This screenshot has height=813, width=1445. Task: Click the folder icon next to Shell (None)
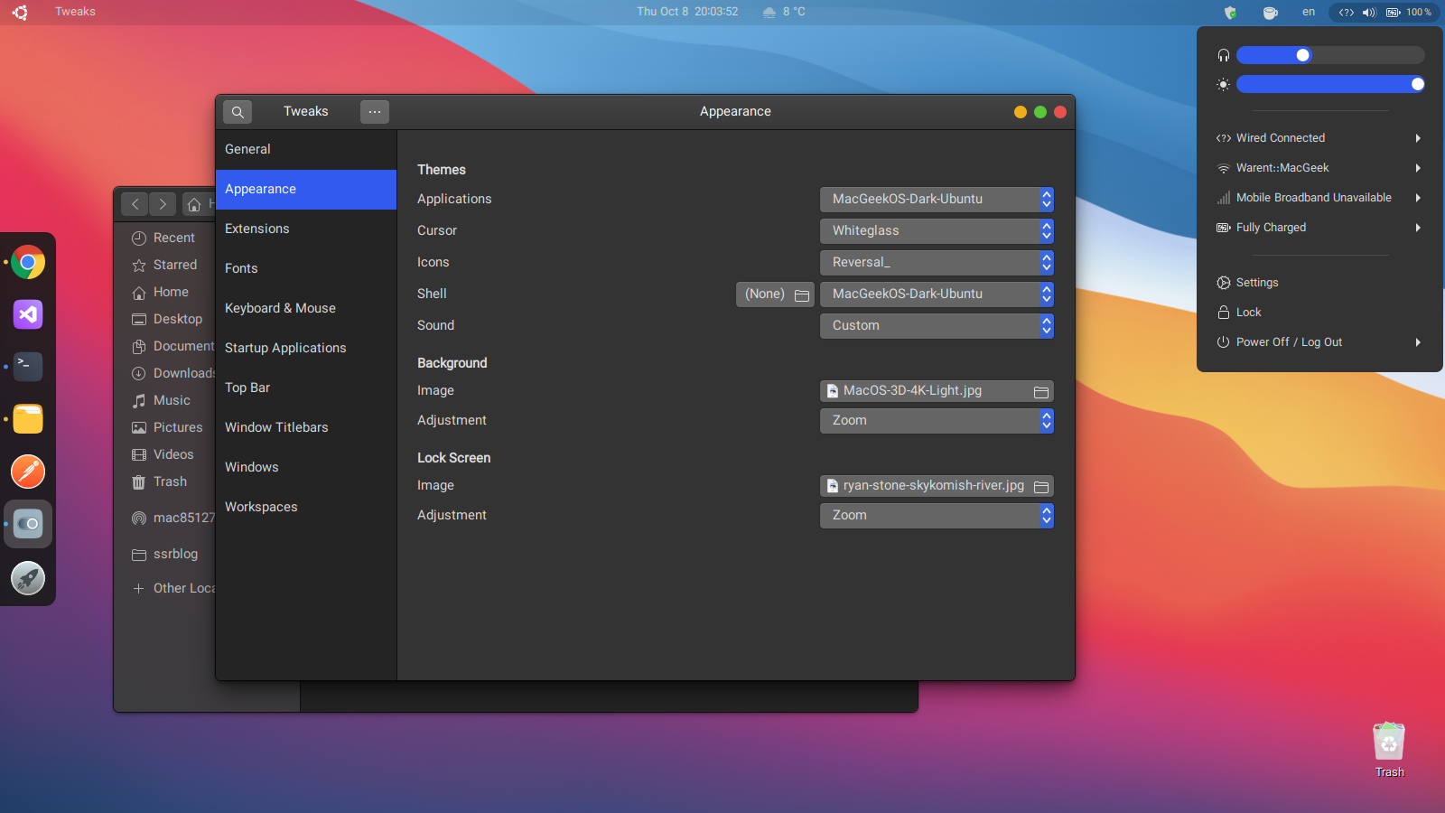pyautogui.click(x=802, y=295)
